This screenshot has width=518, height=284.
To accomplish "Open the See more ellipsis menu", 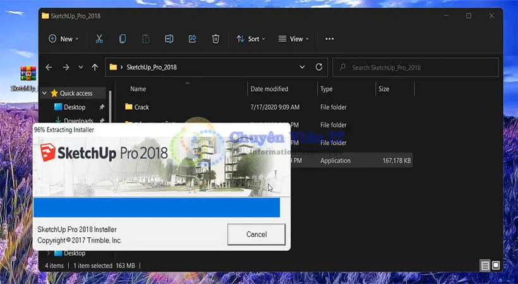I will tap(329, 39).
